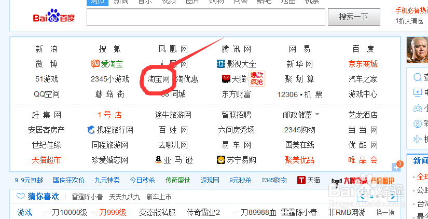Open the 京东商城 link

(x=363, y=64)
